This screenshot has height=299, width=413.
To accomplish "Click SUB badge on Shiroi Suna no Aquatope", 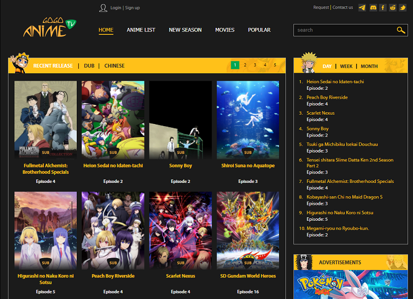I will click(248, 153).
